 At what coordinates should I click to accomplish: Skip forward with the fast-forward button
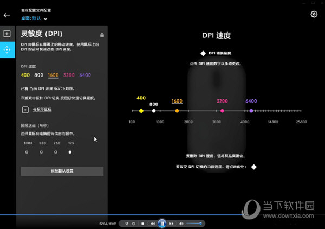(x=171, y=224)
